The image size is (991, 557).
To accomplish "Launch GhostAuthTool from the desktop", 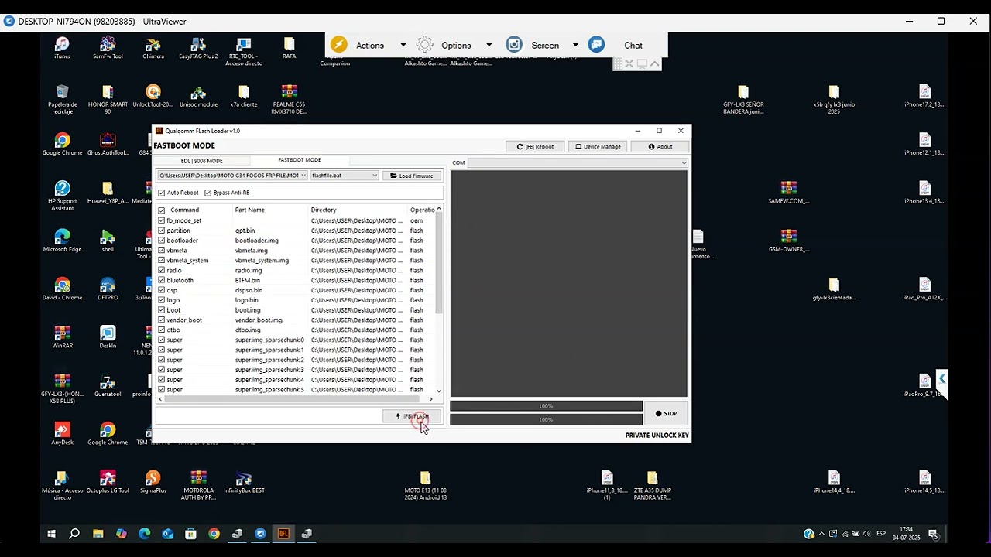I will pyautogui.click(x=108, y=145).
